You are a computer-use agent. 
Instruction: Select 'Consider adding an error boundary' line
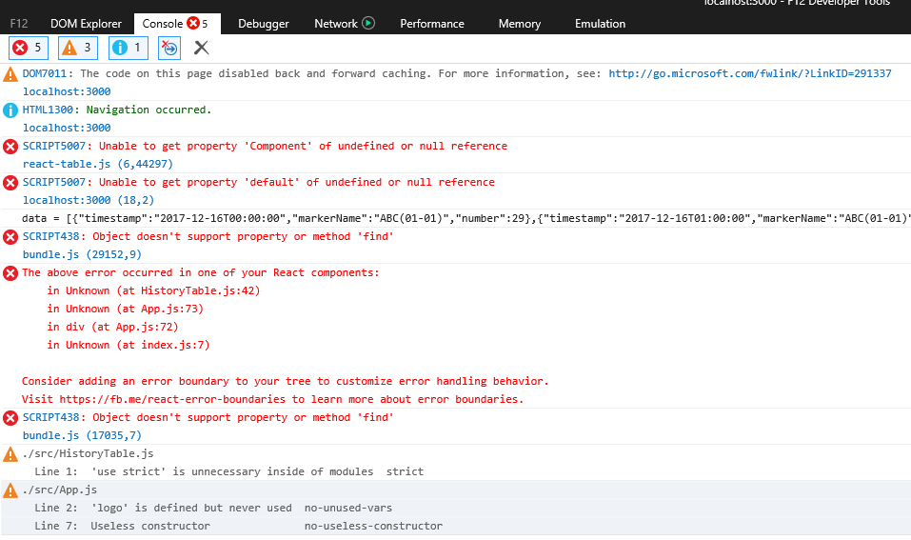(x=286, y=381)
